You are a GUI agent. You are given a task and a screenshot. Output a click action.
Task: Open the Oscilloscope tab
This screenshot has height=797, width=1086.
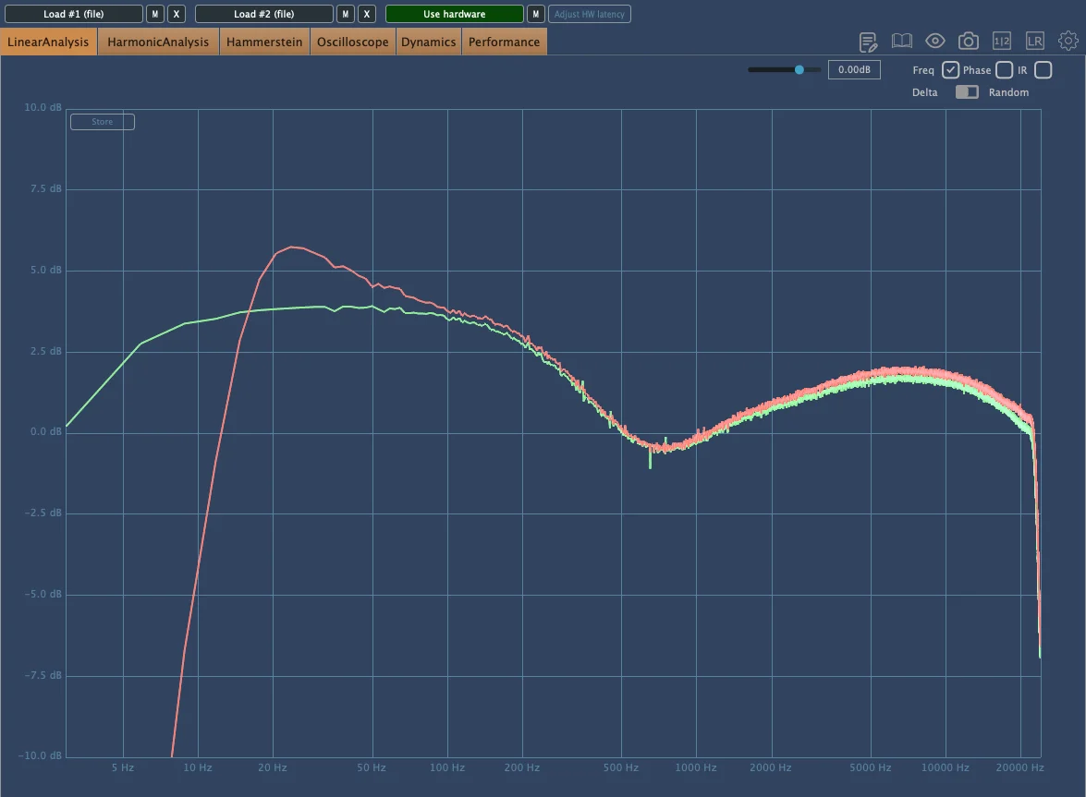352,42
